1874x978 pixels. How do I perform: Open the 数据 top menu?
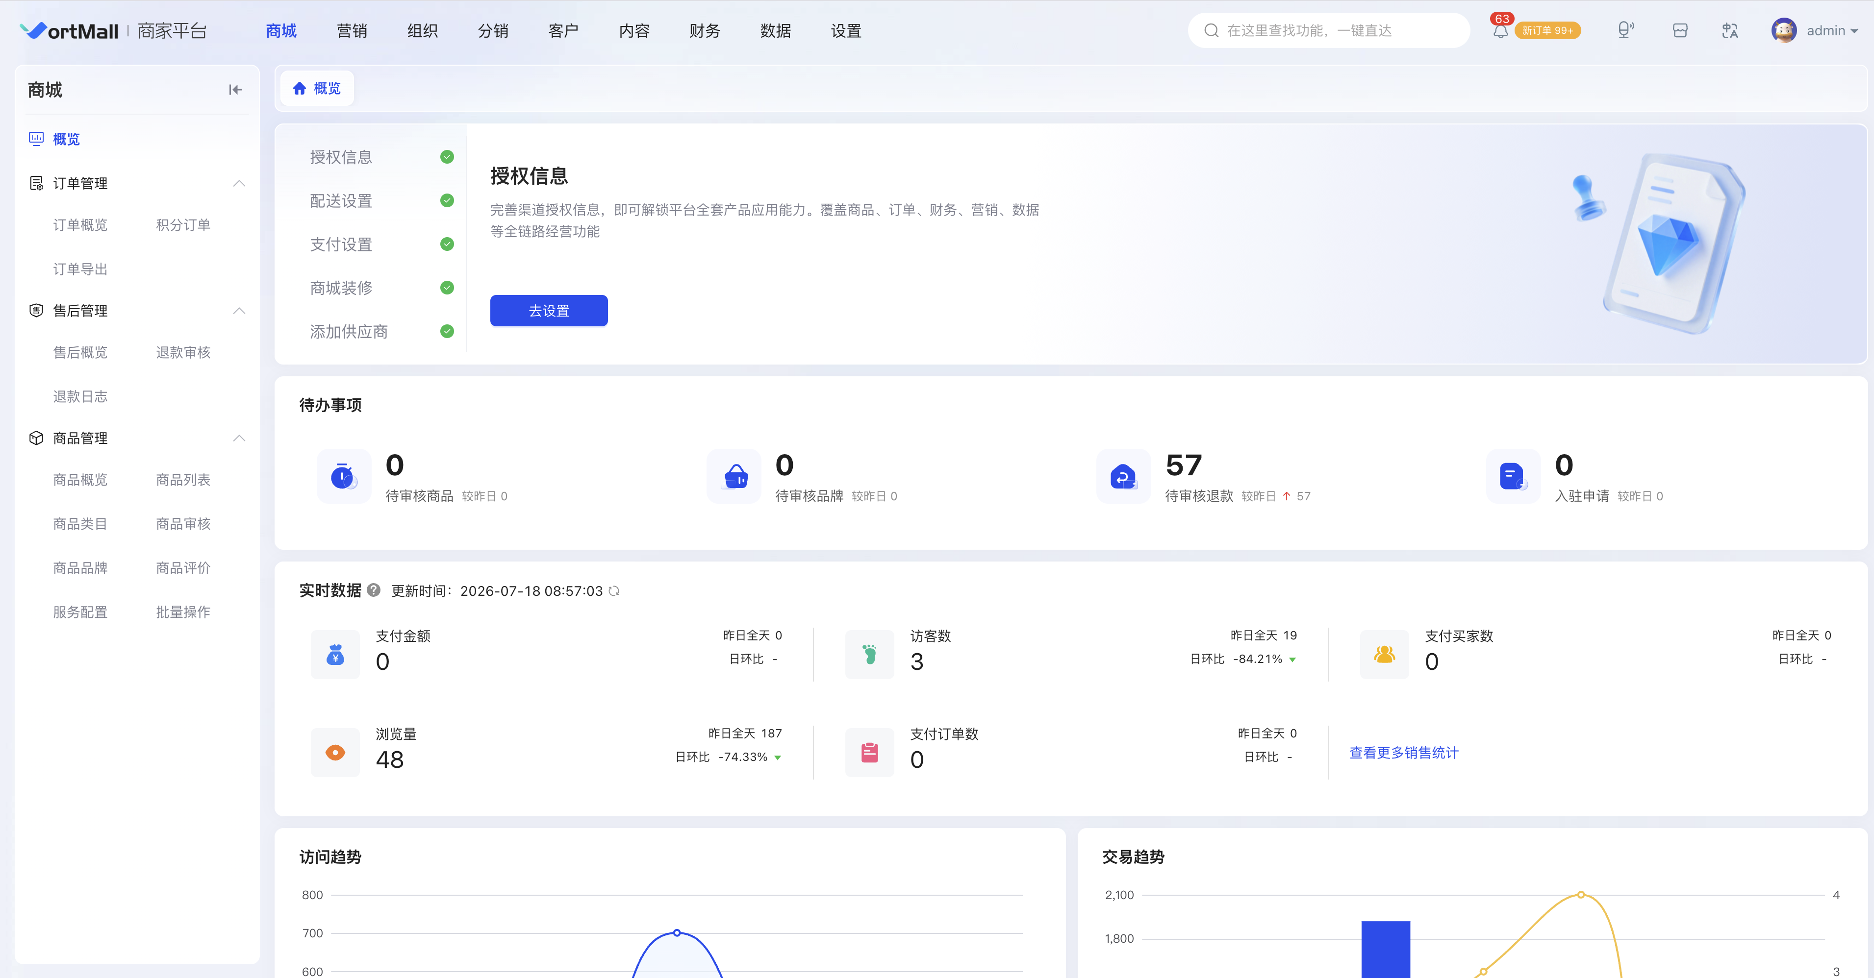(776, 30)
